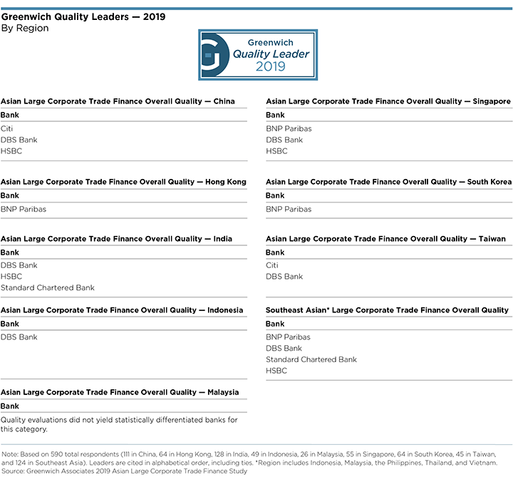Click the China table heading

[118, 101]
